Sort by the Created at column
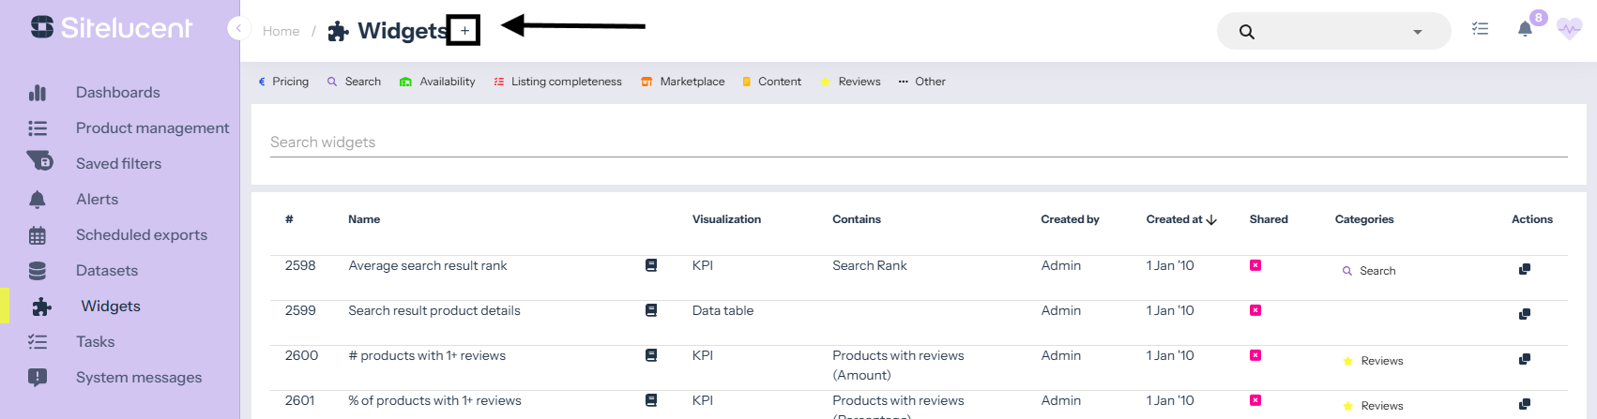 tap(1180, 219)
